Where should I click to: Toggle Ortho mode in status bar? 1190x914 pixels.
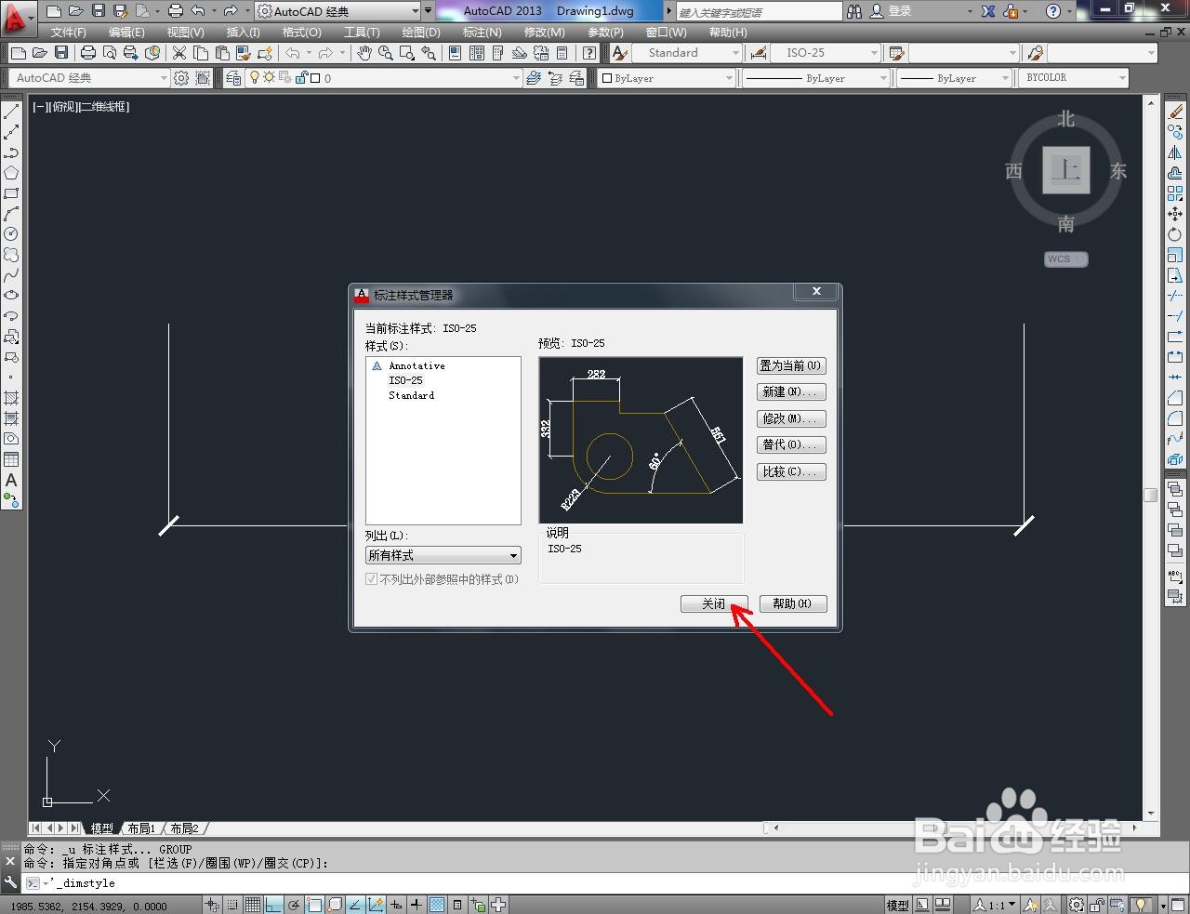273,905
